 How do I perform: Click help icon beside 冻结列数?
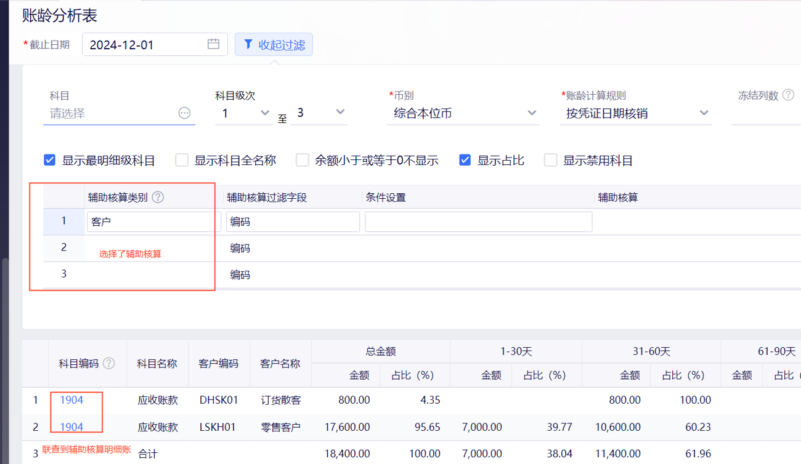788,95
